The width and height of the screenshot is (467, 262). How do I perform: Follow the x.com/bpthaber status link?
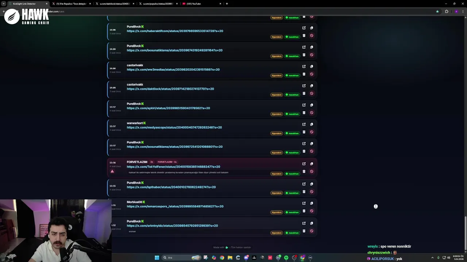[x=171, y=187]
